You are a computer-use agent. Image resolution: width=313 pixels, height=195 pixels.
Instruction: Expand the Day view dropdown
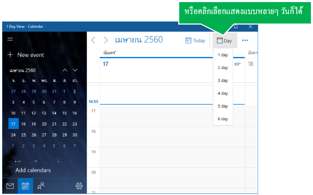click(x=225, y=41)
